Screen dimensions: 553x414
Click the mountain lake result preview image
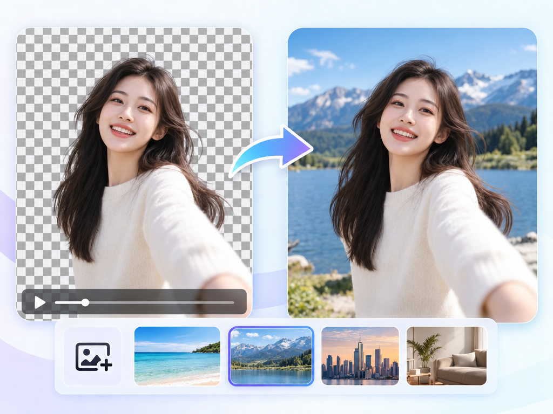click(x=412, y=175)
